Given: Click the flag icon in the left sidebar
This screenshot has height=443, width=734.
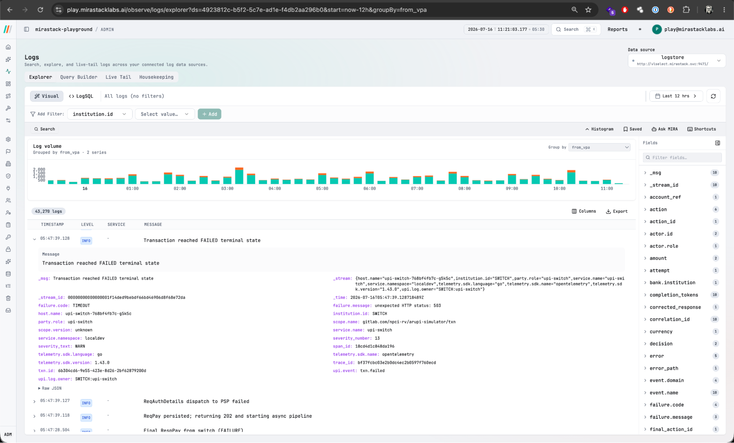Looking at the screenshot, I should (x=8, y=151).
